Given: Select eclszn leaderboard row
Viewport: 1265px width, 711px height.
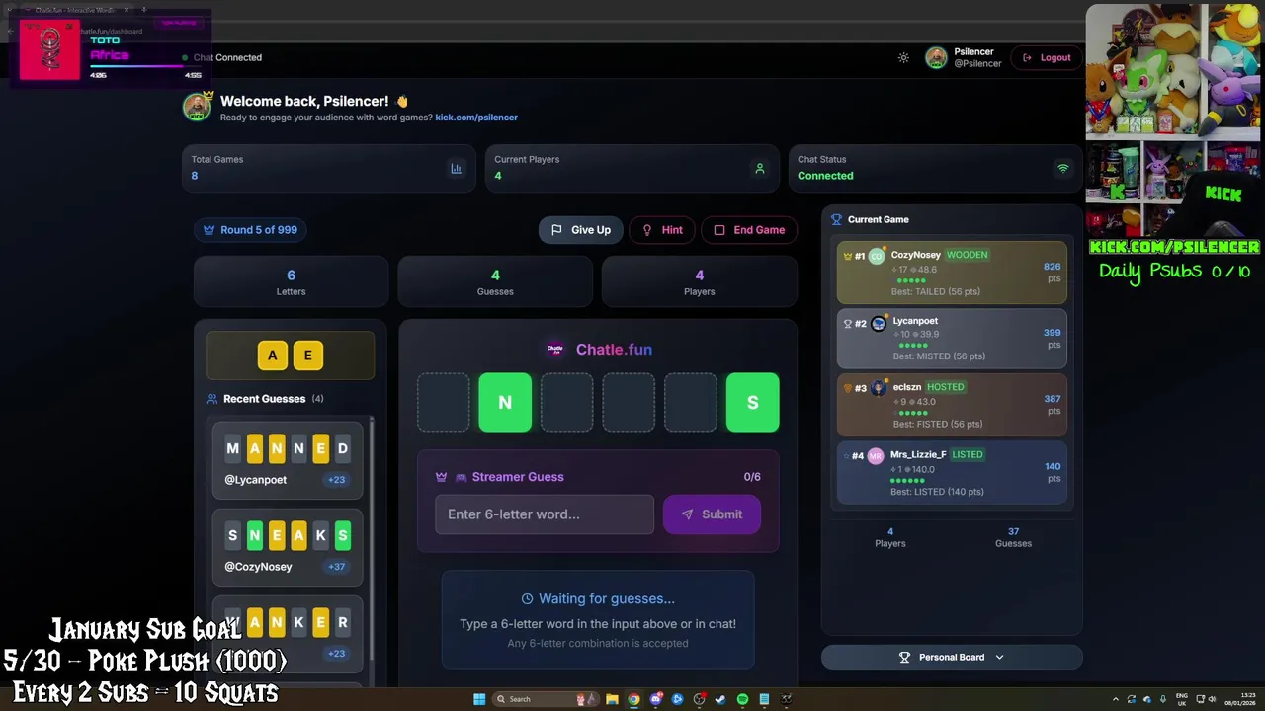Looking at the screenshot, I should point(952,405).
